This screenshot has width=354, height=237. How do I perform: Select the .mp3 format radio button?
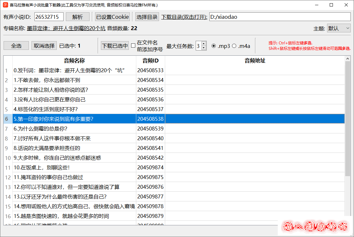click(214, 46)
